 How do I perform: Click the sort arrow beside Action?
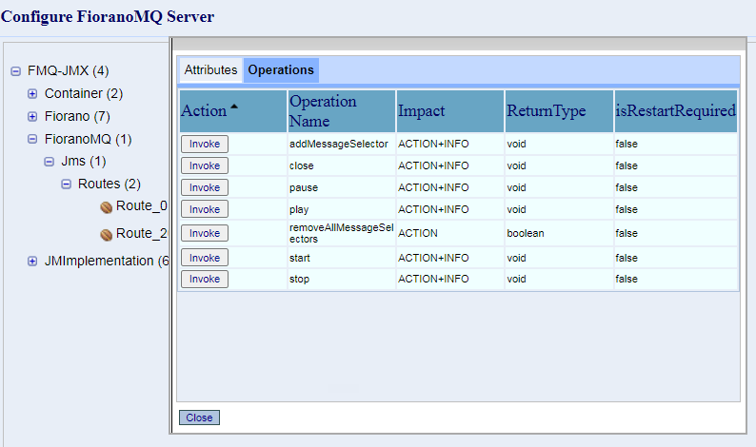click(x=234, y=107)
